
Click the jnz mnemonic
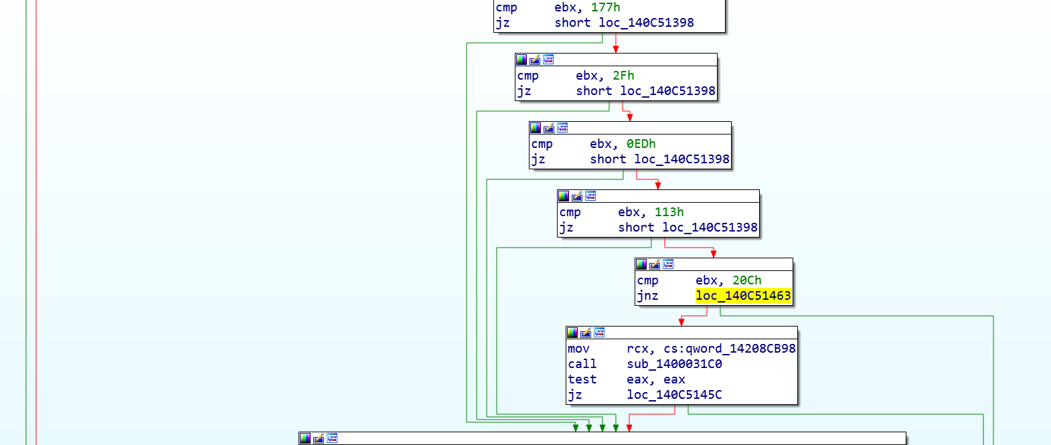click(647, 296)
